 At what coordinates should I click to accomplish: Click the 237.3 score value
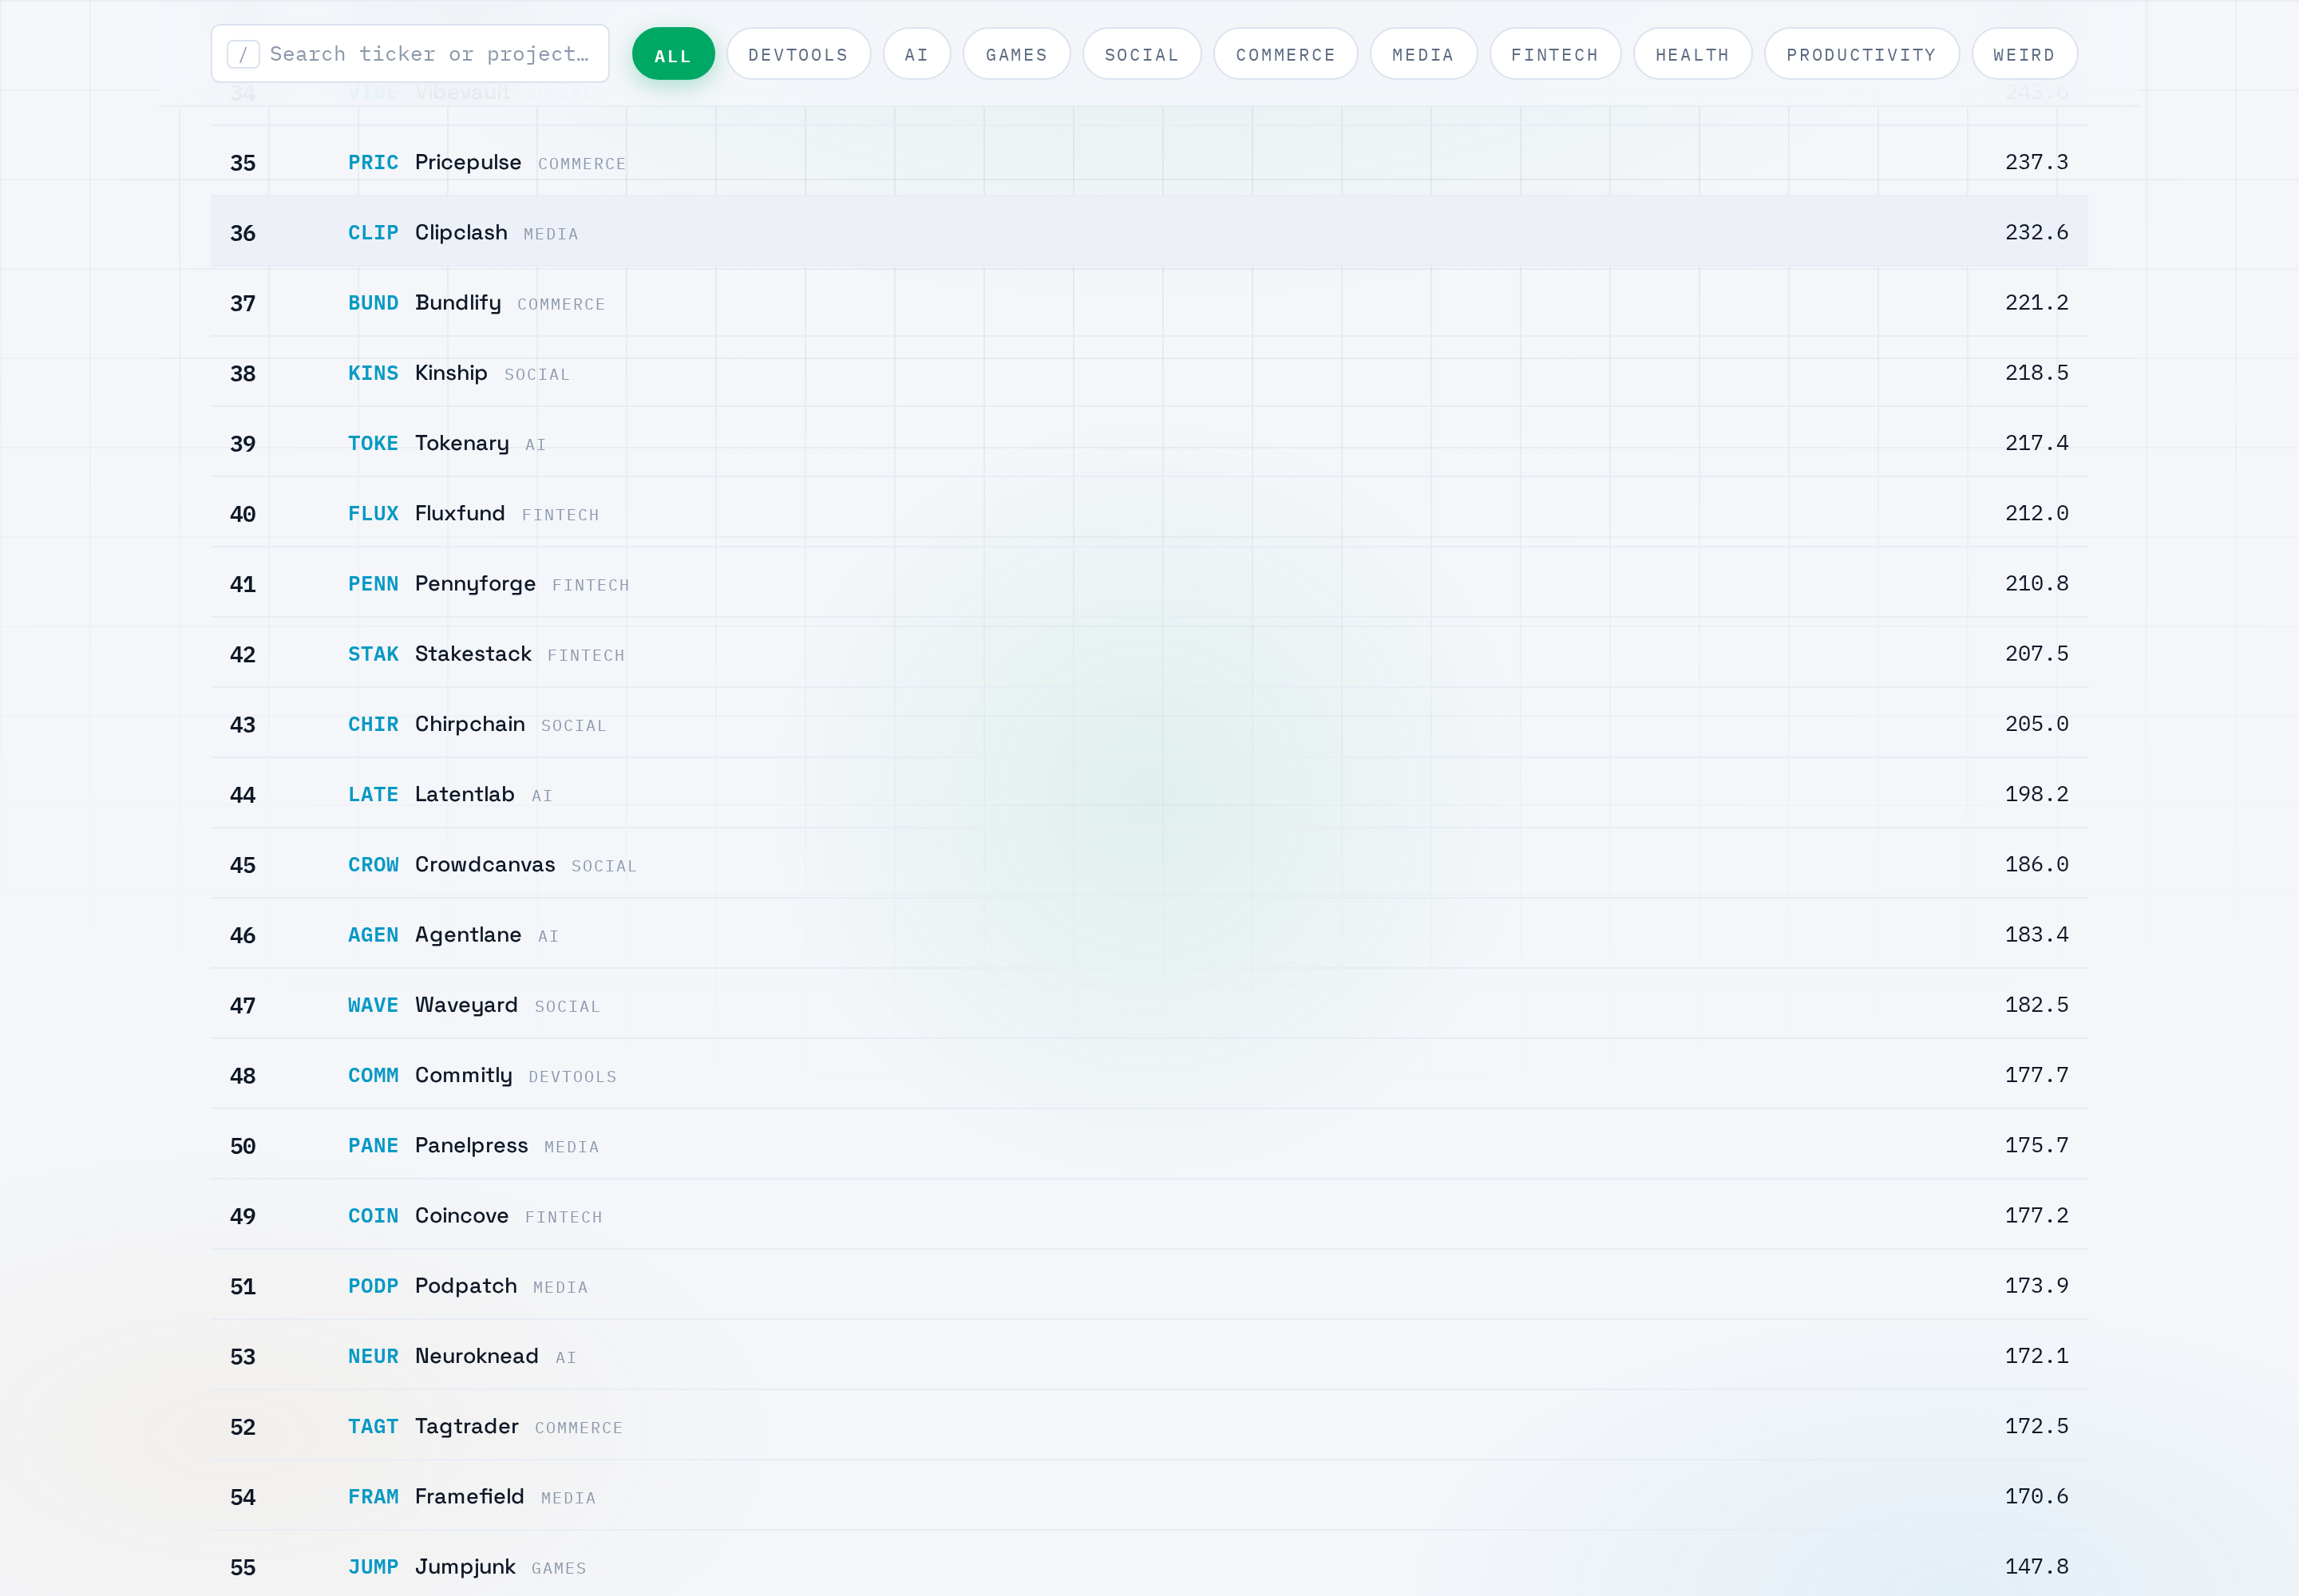[2036, 162]
